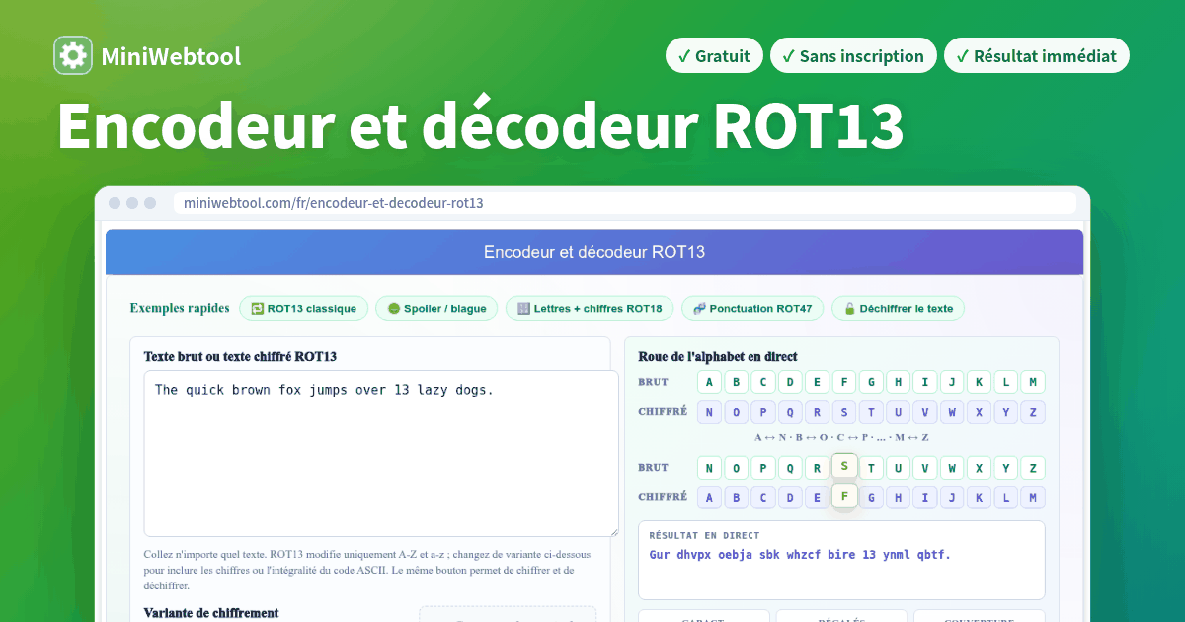Click letter A tile in the CHIFFRÉ row
This screenshot has height=622, width=1185.
709,498
